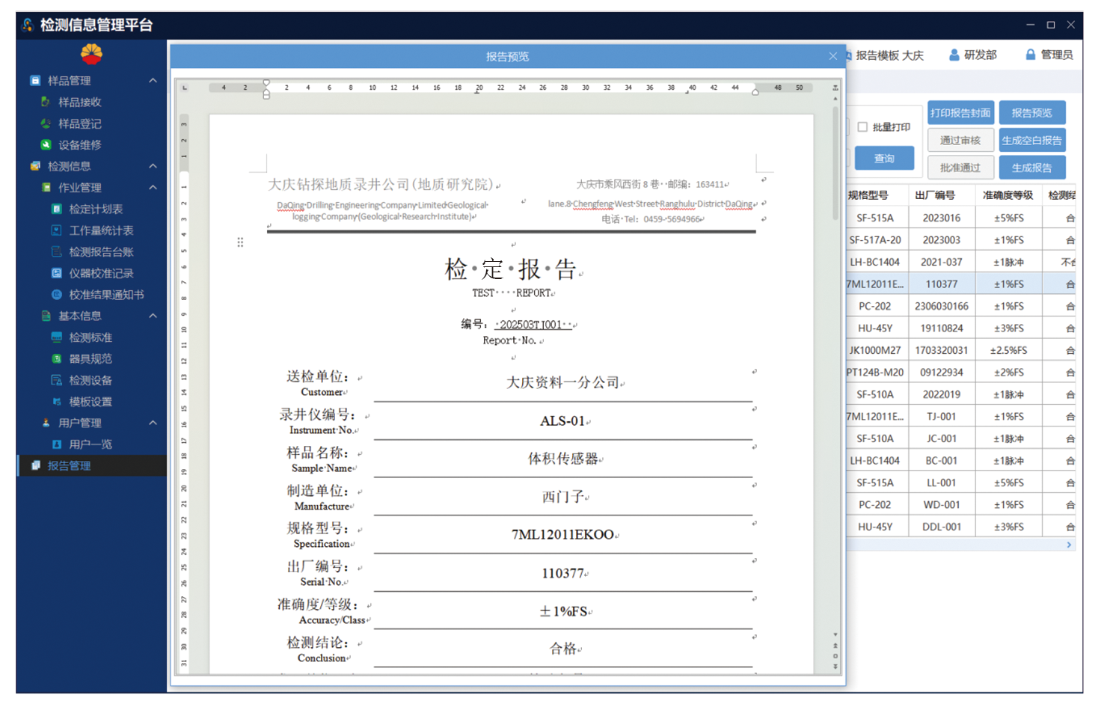
Task: Open the 报告管理 menu item
Action: [69, 465]
